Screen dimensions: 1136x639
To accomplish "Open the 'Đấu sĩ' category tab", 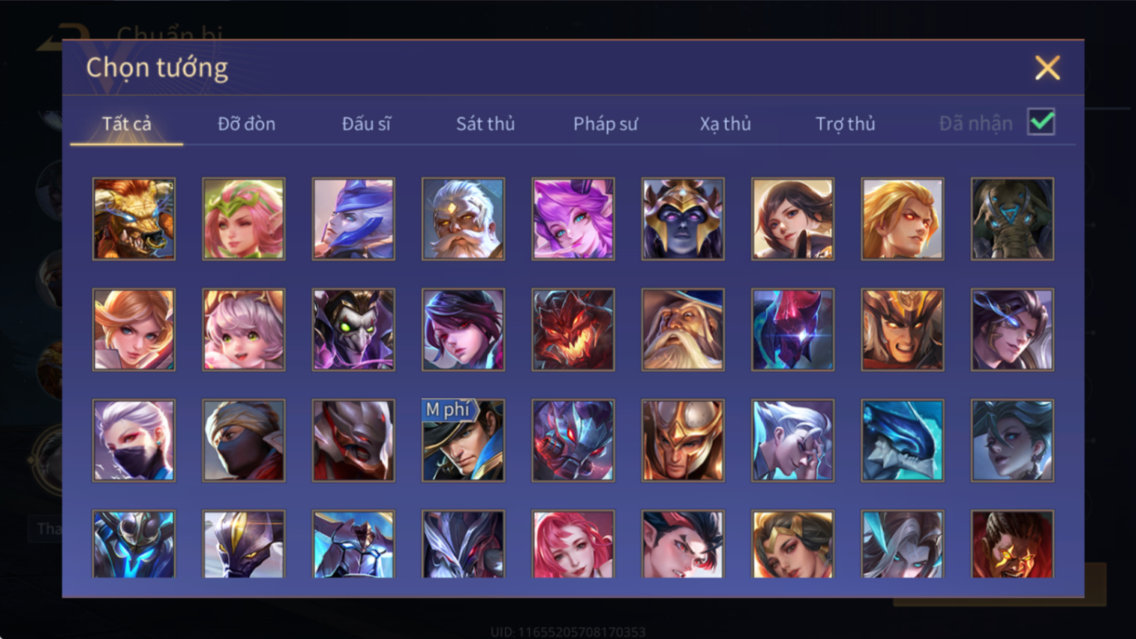I will 366,124.
